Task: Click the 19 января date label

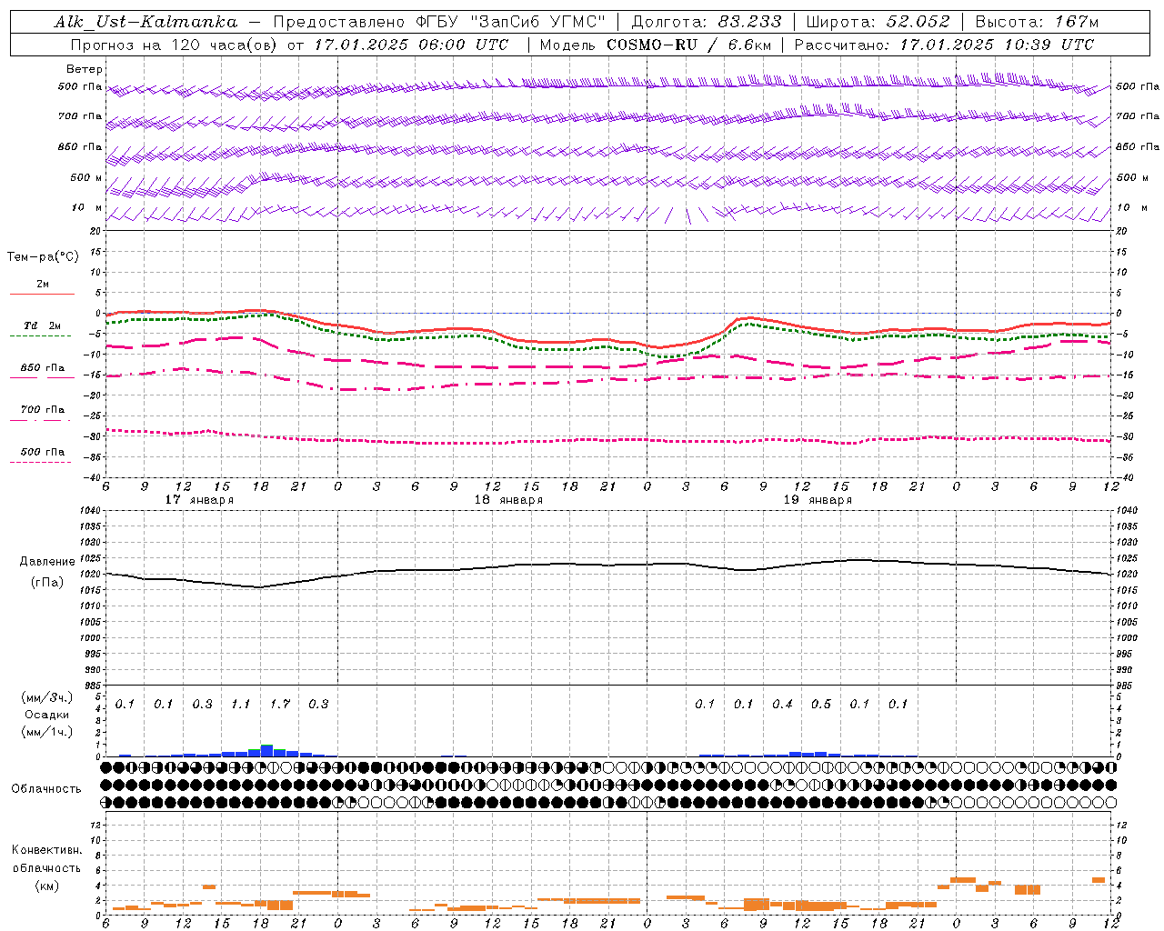Action: pos(818,500)
